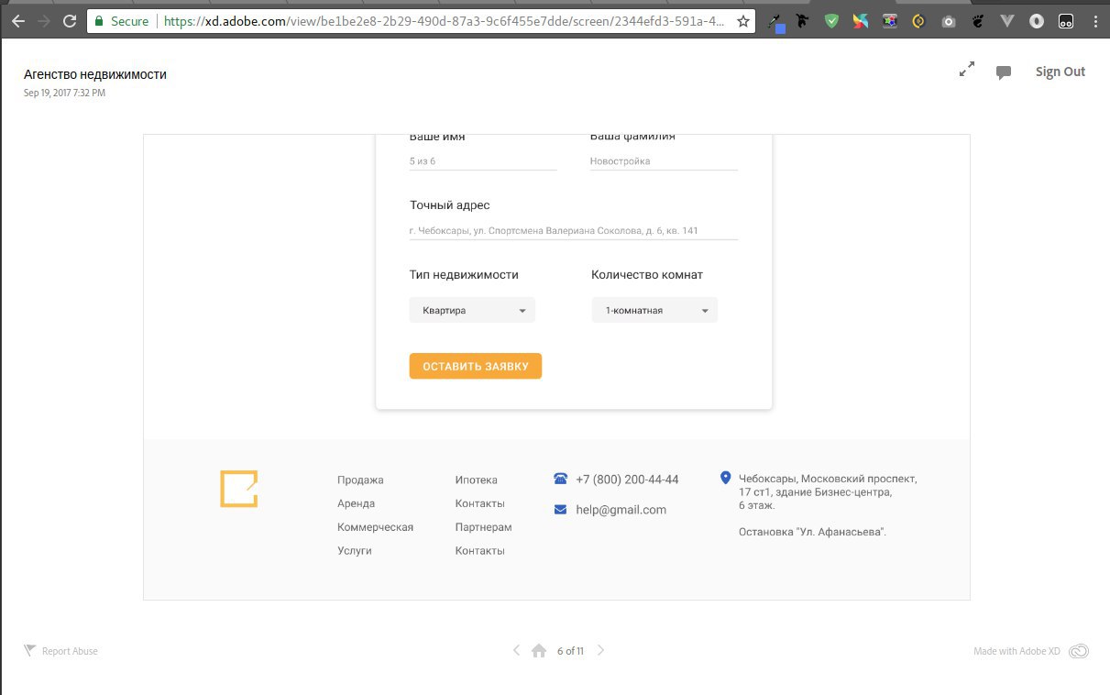Click the telephone icon in the footer

click(561, 479)
